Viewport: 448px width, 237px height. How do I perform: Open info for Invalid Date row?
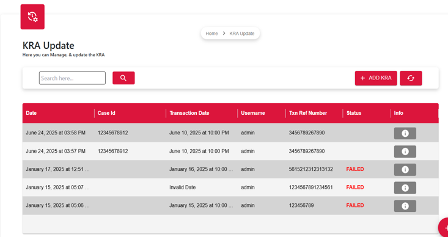pyautogui.click(x=405, y=188)
